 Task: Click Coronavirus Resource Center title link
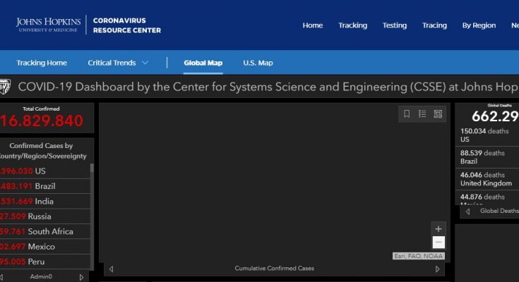[127, 25]
